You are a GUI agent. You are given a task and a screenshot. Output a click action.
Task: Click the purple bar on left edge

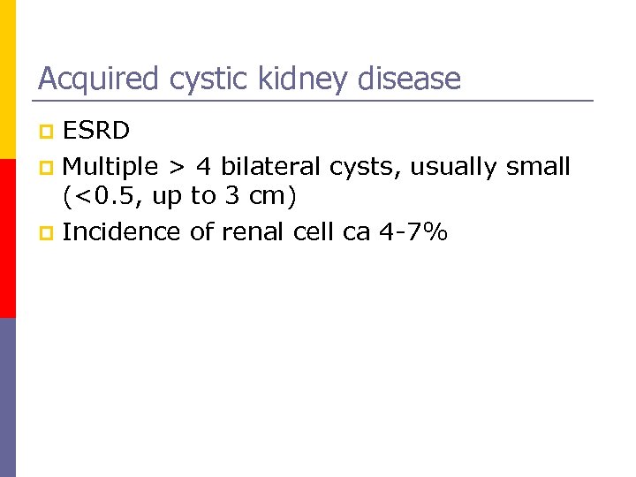[x=7, y=397]
